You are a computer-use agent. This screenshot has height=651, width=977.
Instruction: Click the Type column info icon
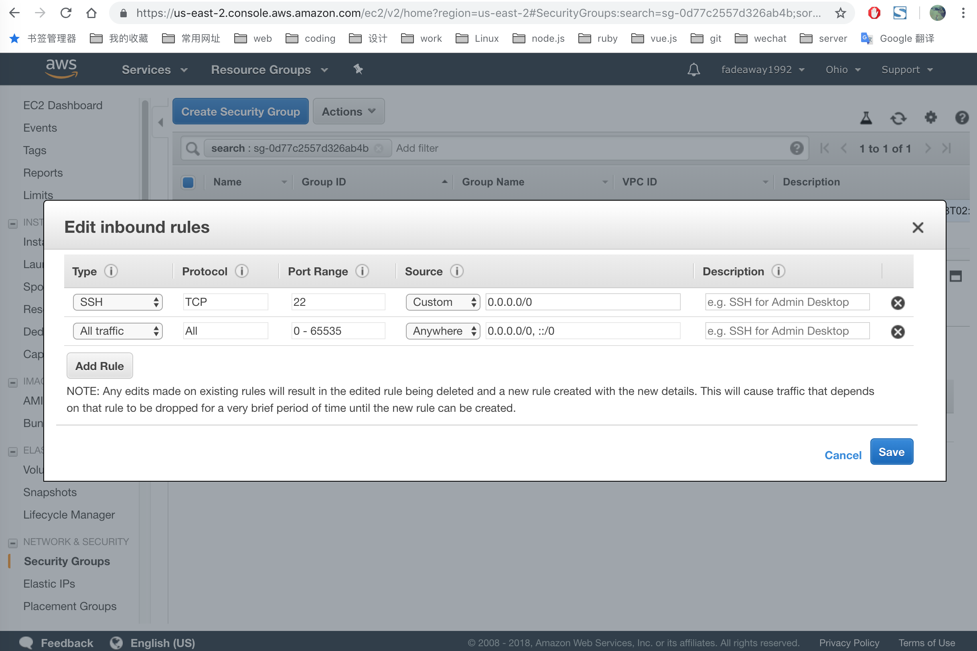coord(111,271)
